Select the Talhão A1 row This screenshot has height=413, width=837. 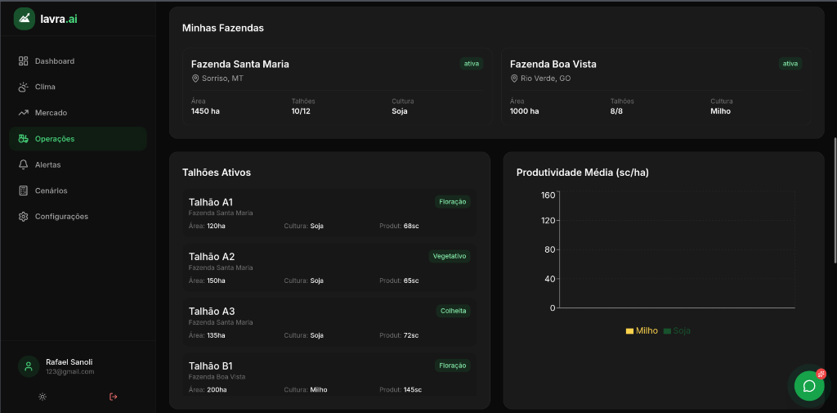coord(329,213)
